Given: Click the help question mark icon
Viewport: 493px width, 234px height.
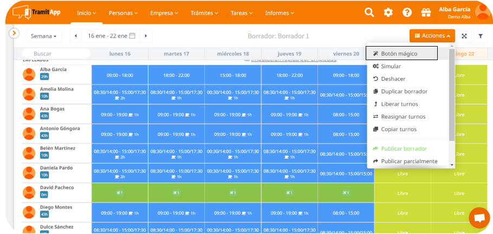Looking at the screenshot, I should point(407,12).
